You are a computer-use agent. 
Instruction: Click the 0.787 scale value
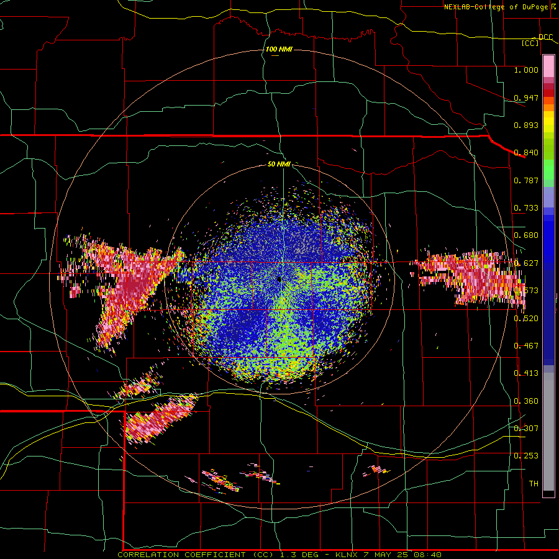(526, 180)
